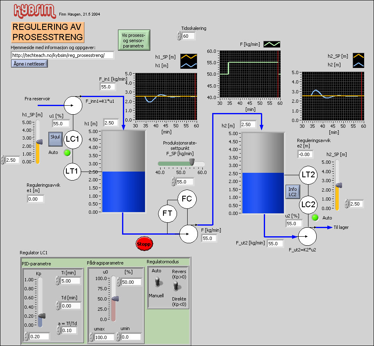Click the LC1 level controller symbol

(73, 139)
